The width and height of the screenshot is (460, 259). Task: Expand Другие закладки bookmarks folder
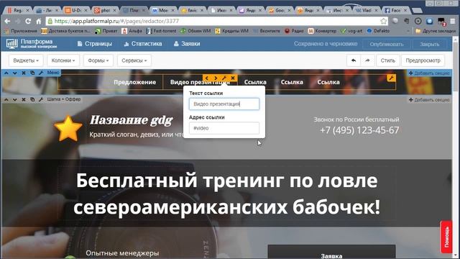(x=436, y=30)
